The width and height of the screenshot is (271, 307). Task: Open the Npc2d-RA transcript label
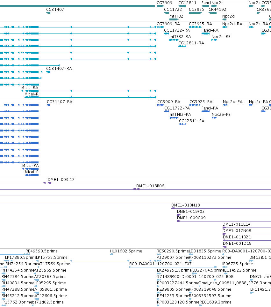click(x=232, y=24)
